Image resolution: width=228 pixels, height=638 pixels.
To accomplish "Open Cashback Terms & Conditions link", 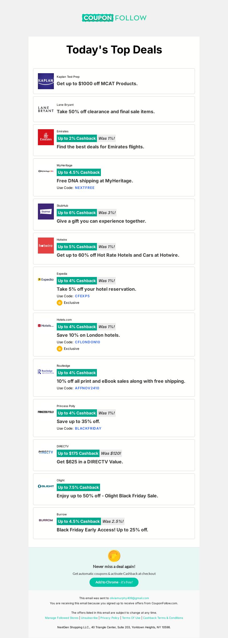I will click(163, 618).
